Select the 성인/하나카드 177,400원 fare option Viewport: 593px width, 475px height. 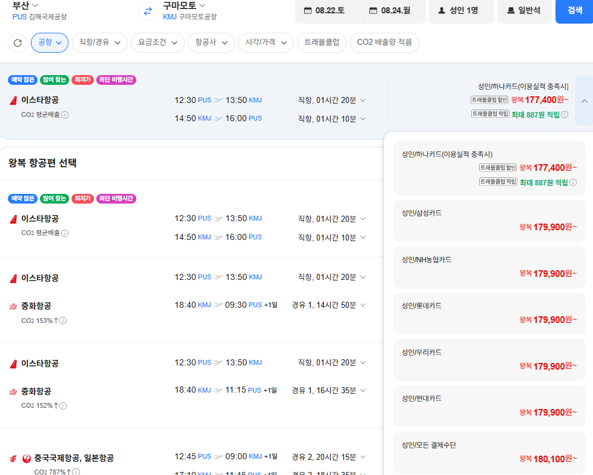click(x=489, y=168)
